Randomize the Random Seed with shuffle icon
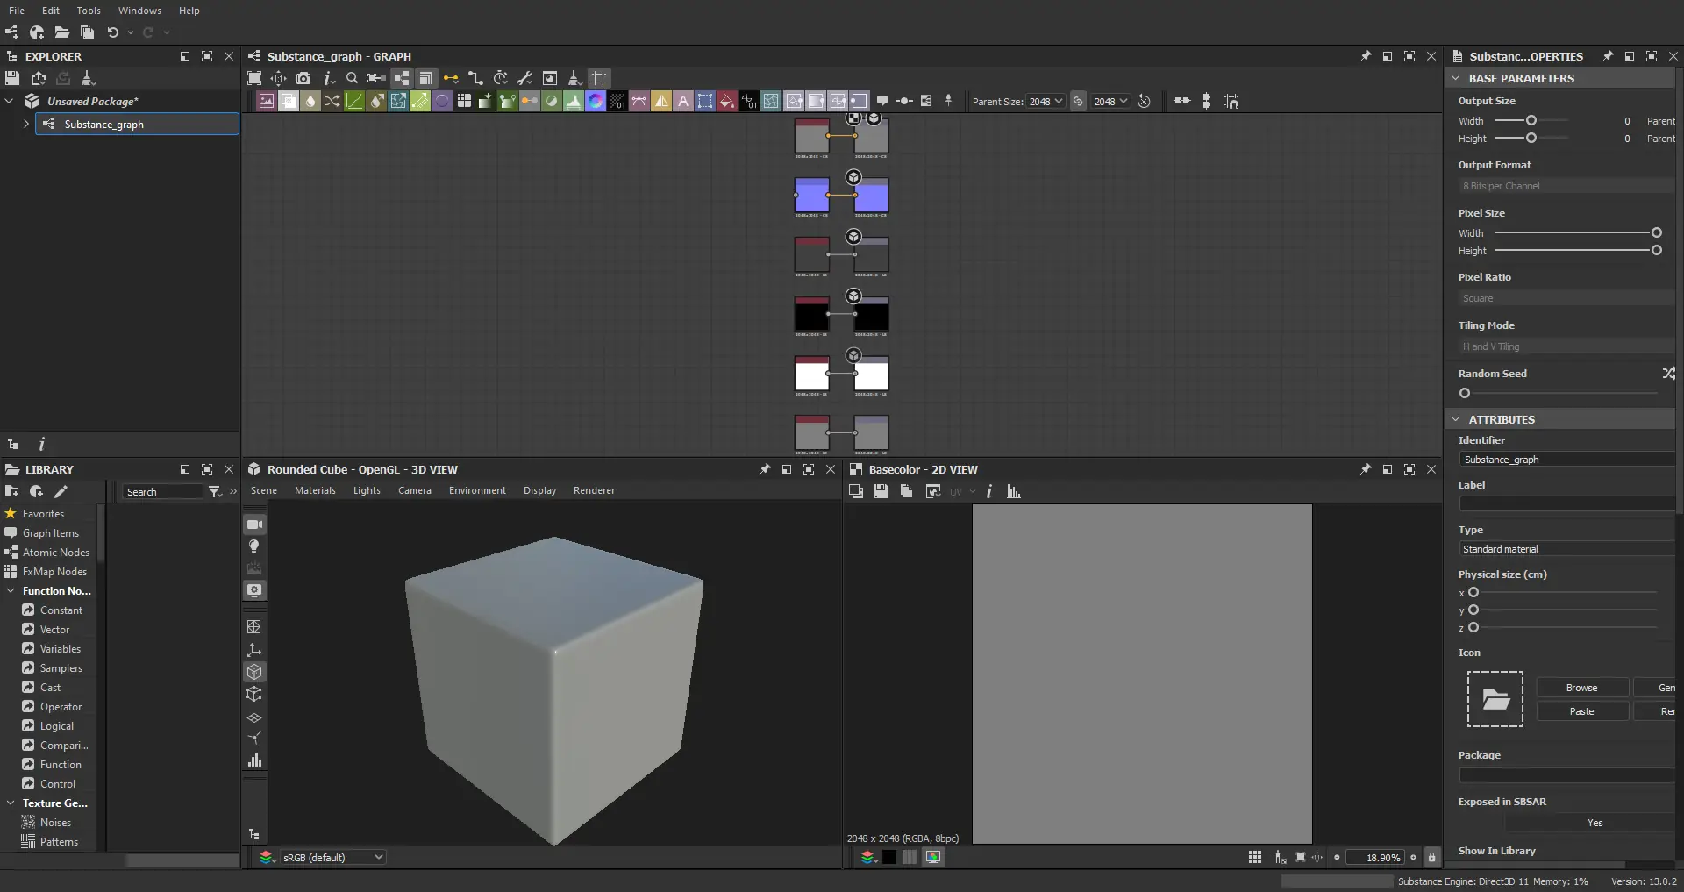This screenshot has width=1684, height=892. coord(1667,374)
